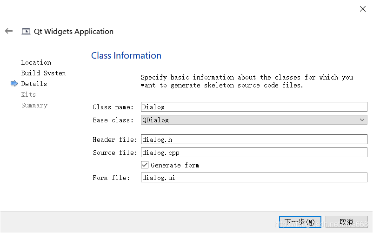The height and width of the screenshot is (233, 373).
Task: Go back using the left arrow icon
Action: [x=9, y=31]
